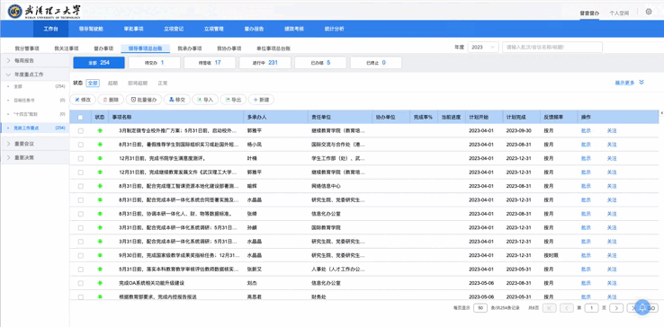Switch to 我关注事项 tab
Image resolution: width=664 pixels, height=327 pixels.
(x=67, y=49)
